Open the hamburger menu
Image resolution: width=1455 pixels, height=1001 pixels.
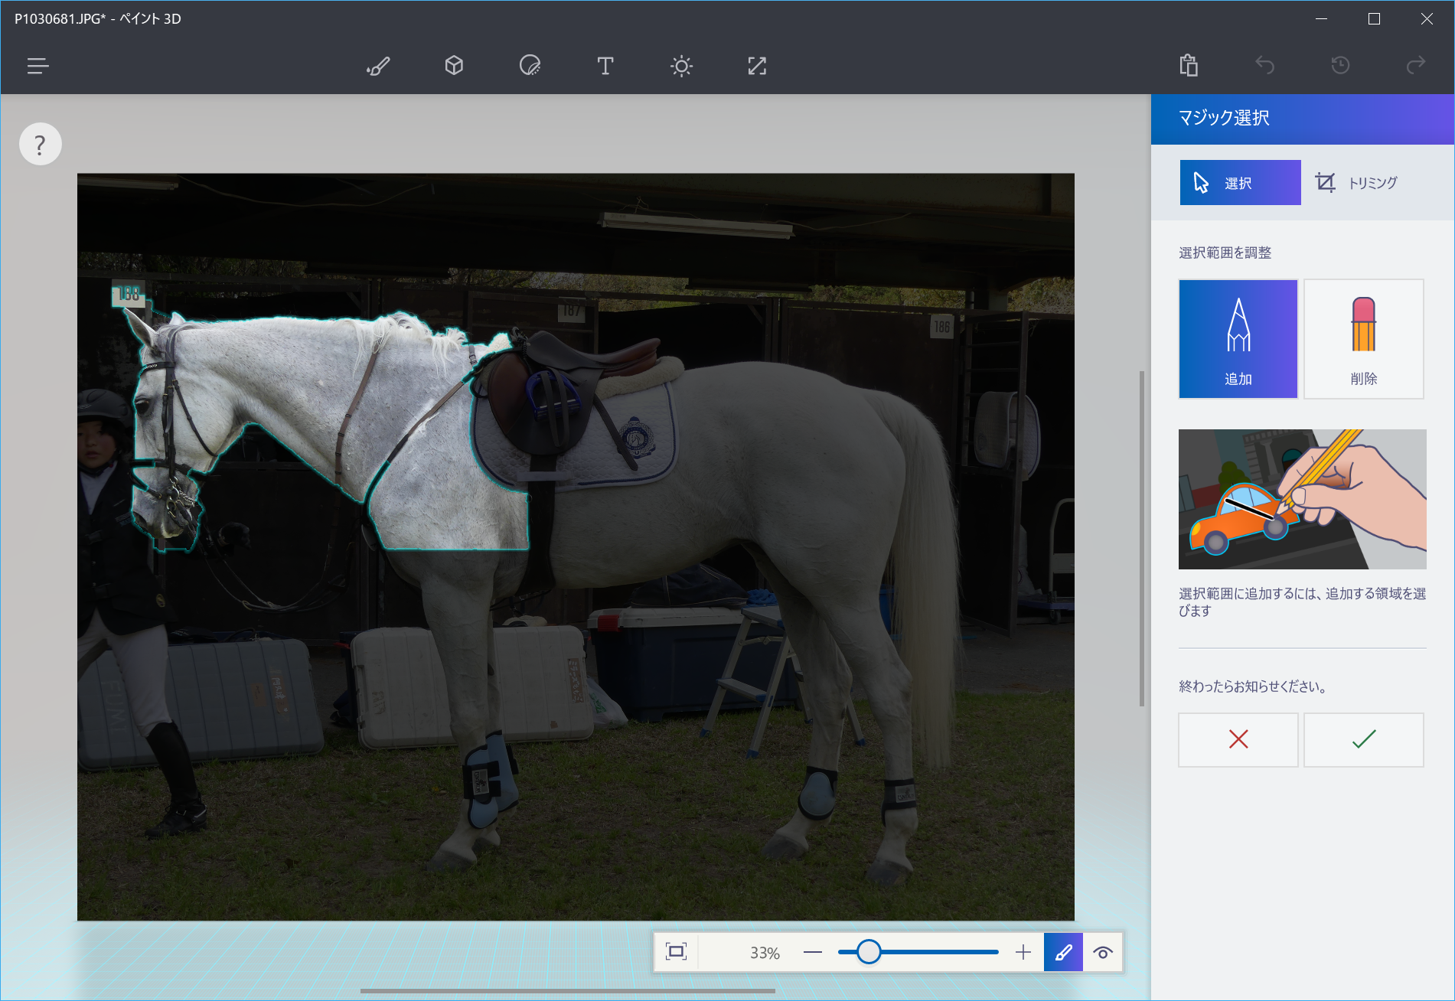38,66
